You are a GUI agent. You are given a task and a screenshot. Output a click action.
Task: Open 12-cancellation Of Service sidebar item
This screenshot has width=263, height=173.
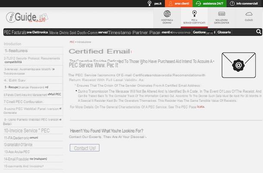click(x=18, y=145)
